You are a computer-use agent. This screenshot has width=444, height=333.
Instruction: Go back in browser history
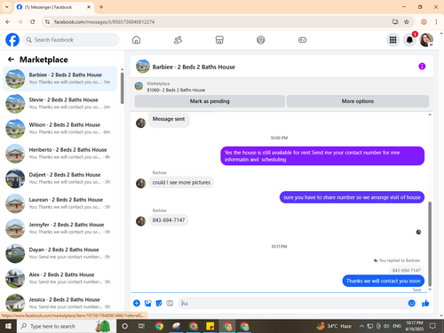click(x=8, y=21)
